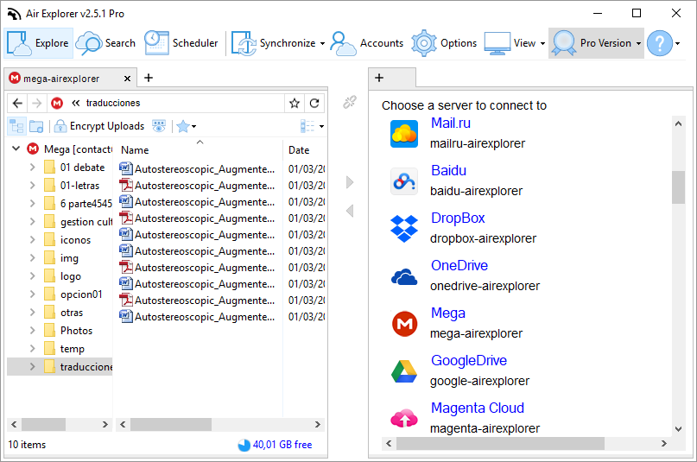This screenshot has width=697, height=462.
Task: Click the 40,01 GB free indicator
Action: [275, 445]
